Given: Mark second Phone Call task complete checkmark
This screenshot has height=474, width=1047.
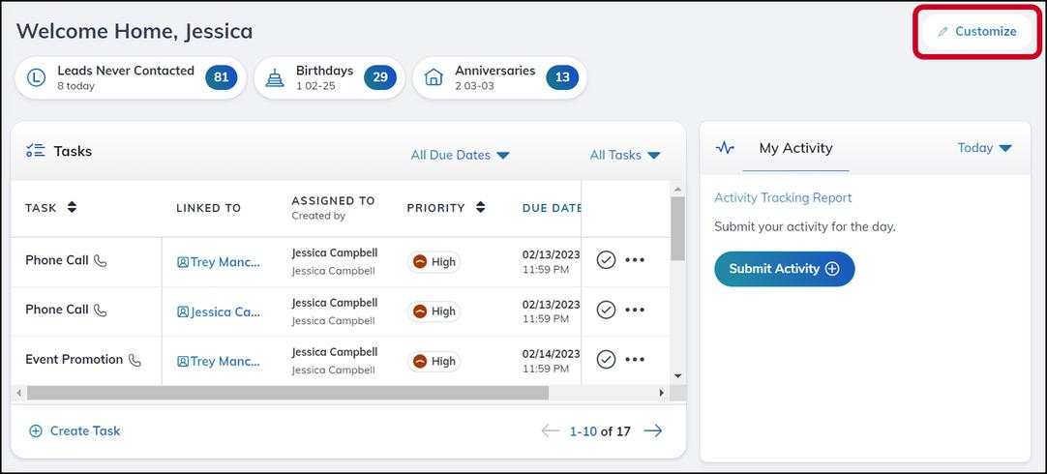Looking at the screenshot, I should click(606, 310).
